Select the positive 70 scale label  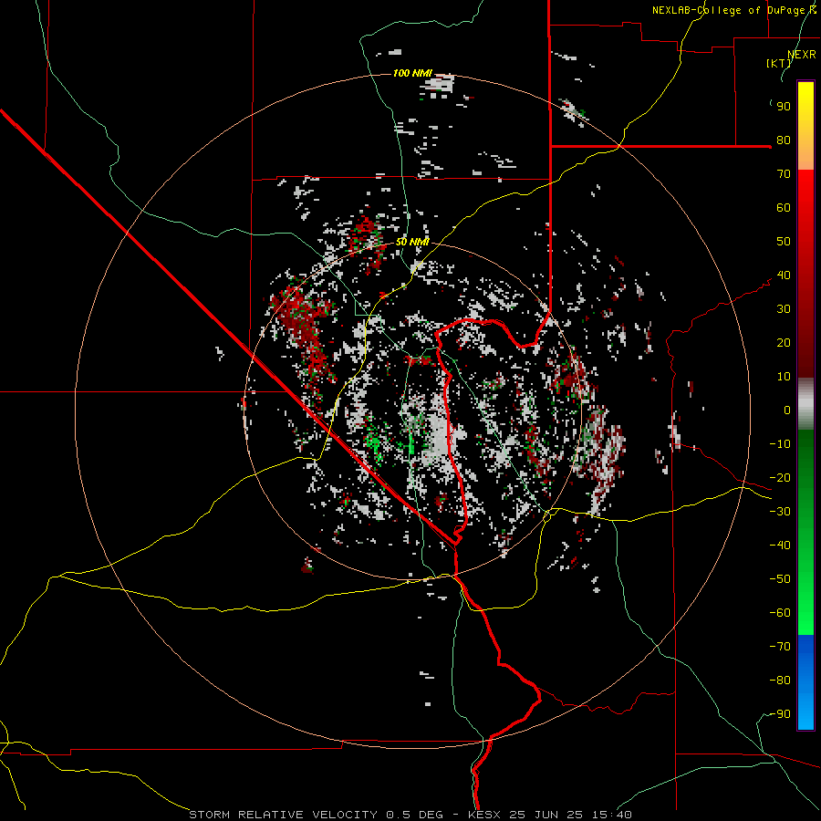[x=784, y=174]
